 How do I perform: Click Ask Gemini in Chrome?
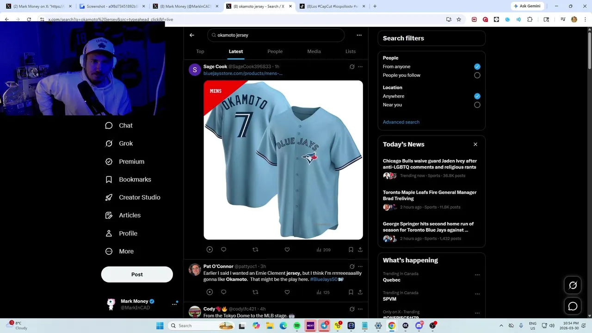pyautogui.click(x=527, y=6)
